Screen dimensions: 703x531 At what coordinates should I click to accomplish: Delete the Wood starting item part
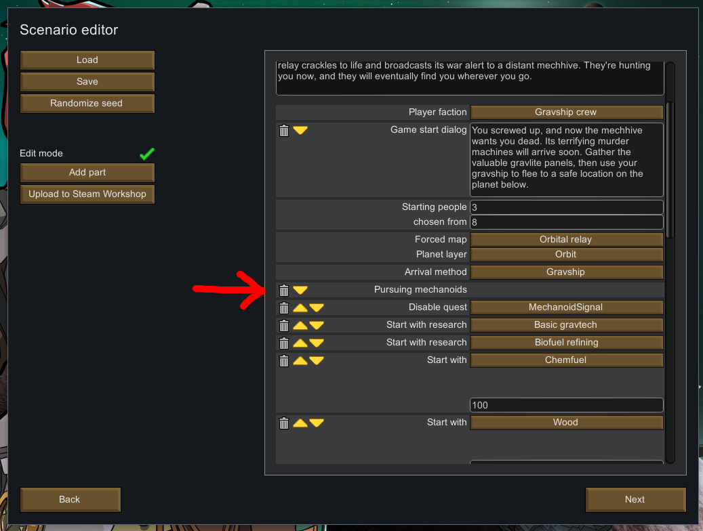(x=284, y=423)
